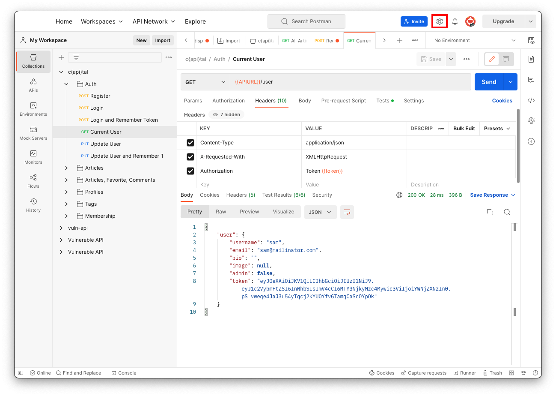
Task: Open the request Tests tab
Action: pyautogui.click(x=385, y=101)
